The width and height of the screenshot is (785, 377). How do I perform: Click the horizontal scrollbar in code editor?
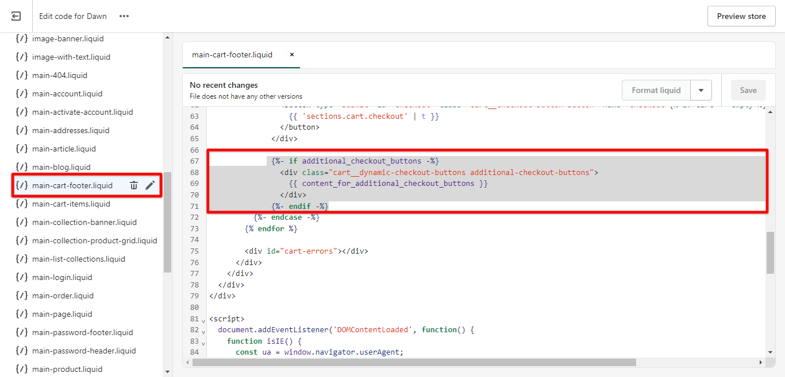click(414, 363)
